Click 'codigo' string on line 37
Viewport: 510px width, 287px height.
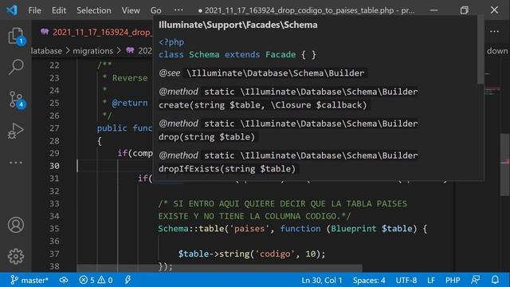(x=275, y=254)
